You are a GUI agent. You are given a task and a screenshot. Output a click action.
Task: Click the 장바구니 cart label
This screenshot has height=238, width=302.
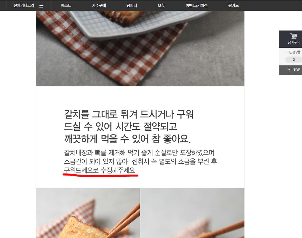click(x=293, y=42)
